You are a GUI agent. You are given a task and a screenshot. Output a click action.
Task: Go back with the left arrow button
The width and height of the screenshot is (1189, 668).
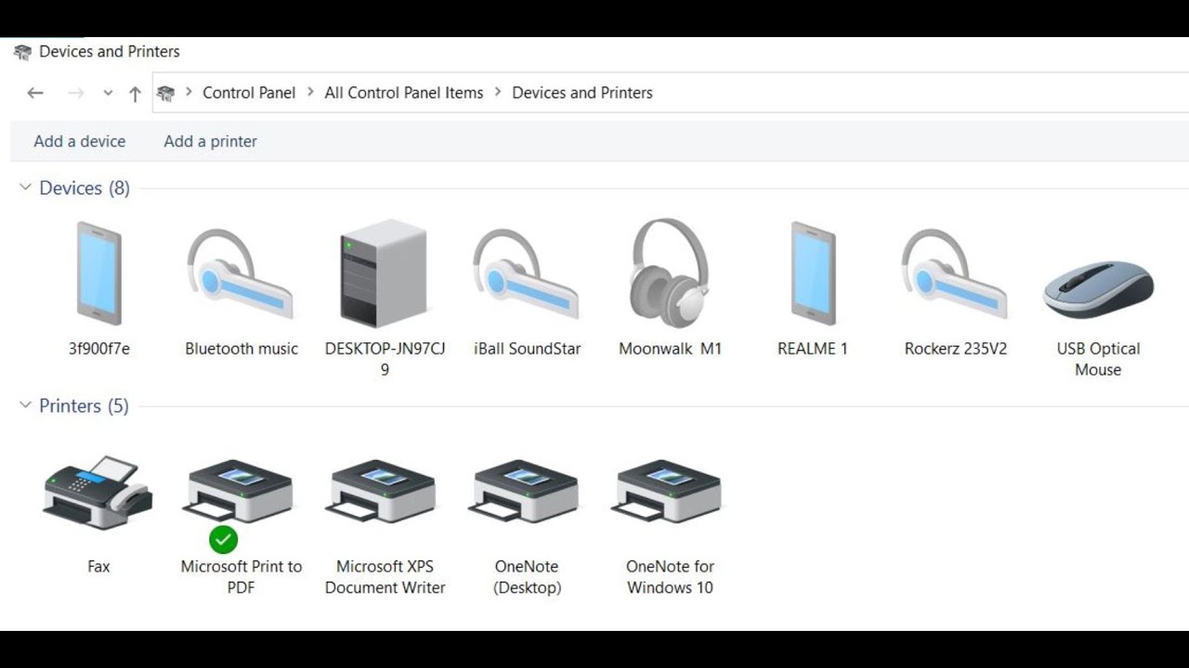point(35,93)
